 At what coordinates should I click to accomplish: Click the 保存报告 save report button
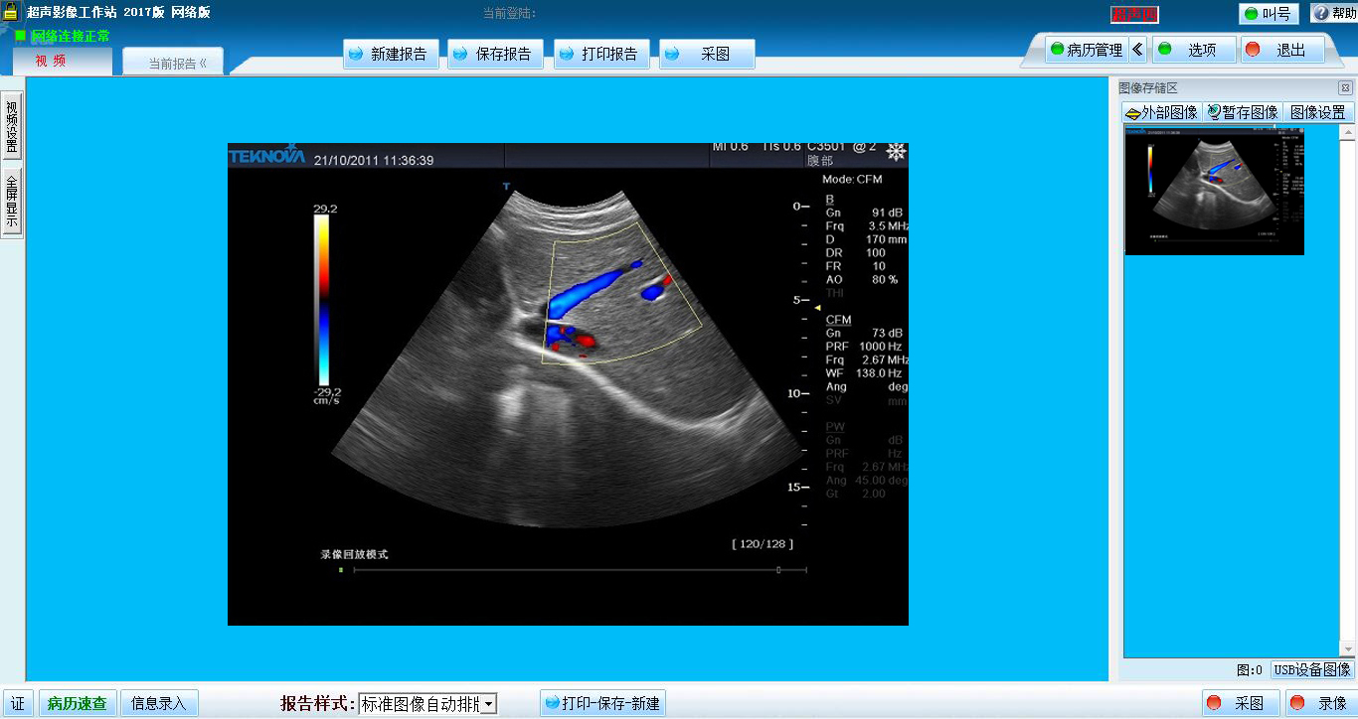(496, 54)
